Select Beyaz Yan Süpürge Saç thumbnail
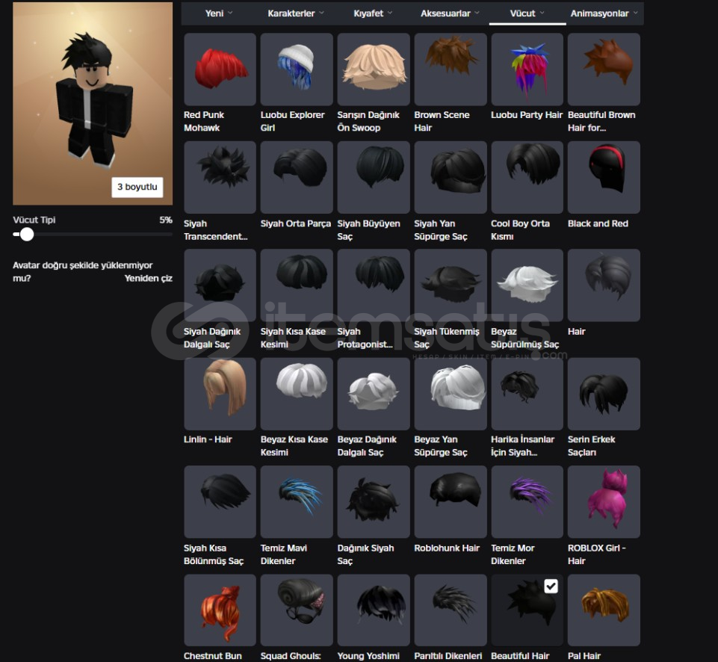The image size is (718, 662). [x=451, y=394]
